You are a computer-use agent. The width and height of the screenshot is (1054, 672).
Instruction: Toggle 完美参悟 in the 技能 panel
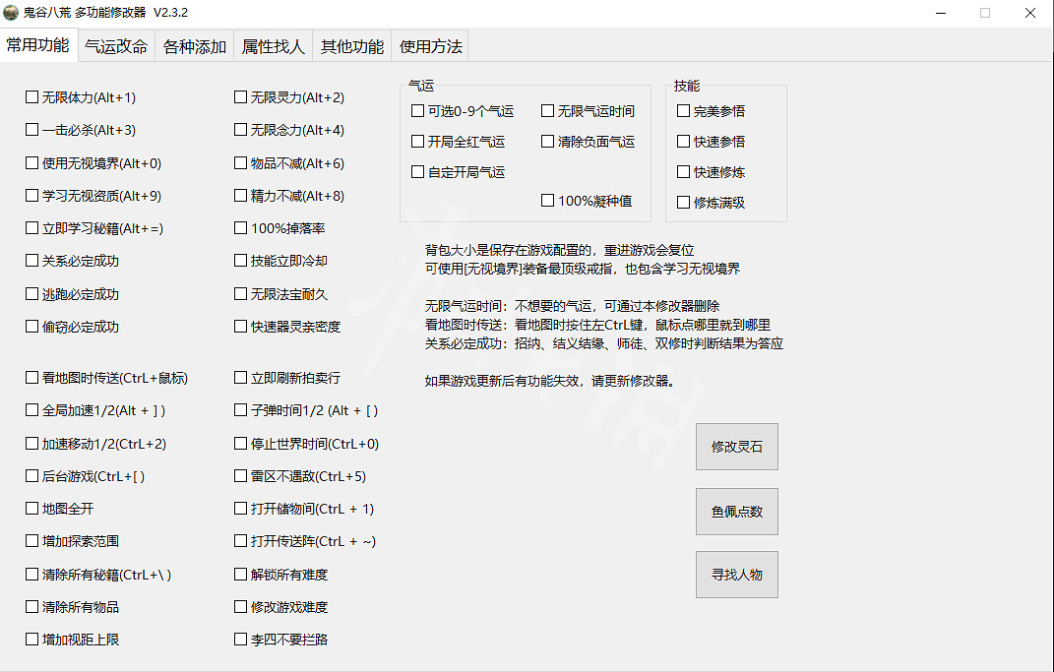click(x=682, y=110)
